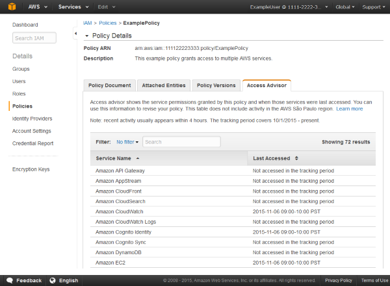390x286 pixels.
Task: Click the Feedback speech bubble icon
Action: pos(10,281)
